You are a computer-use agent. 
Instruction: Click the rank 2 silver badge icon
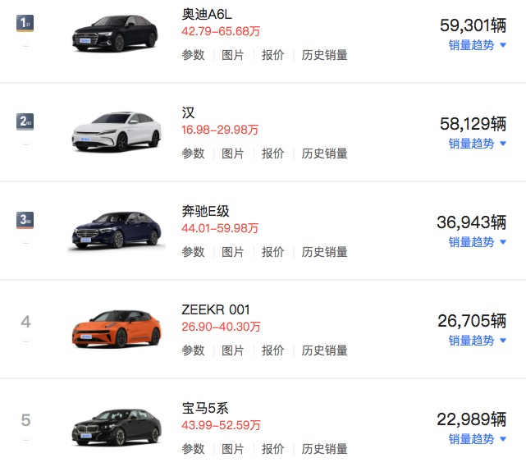click(25, 121)
